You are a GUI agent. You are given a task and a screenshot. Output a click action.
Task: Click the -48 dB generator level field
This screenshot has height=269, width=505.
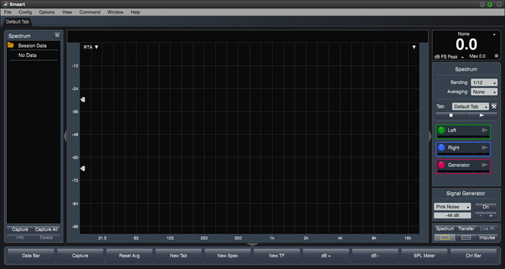452,215
